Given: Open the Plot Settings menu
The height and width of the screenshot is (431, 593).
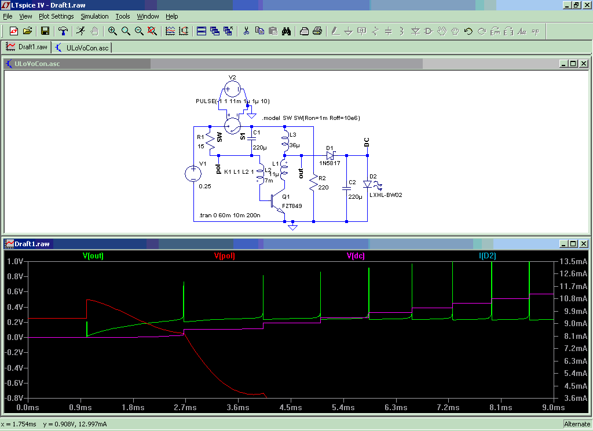Looking at the screenshot, I should [x=56, y=16].
